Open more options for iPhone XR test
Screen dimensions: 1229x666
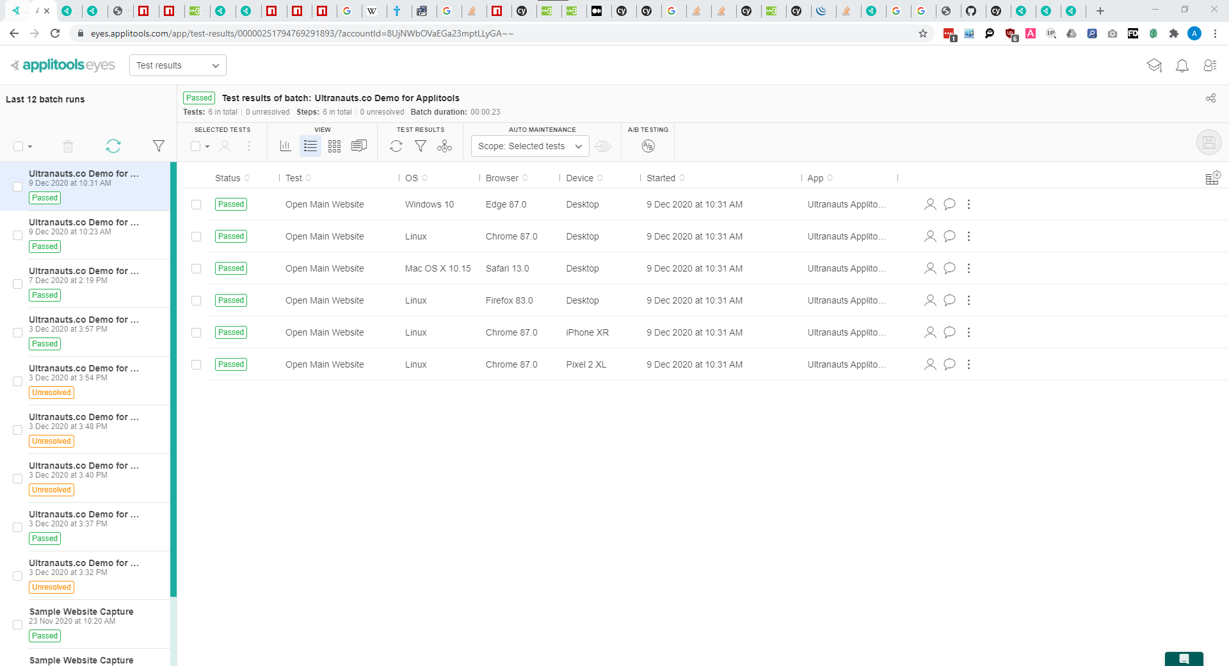(968, 332)
